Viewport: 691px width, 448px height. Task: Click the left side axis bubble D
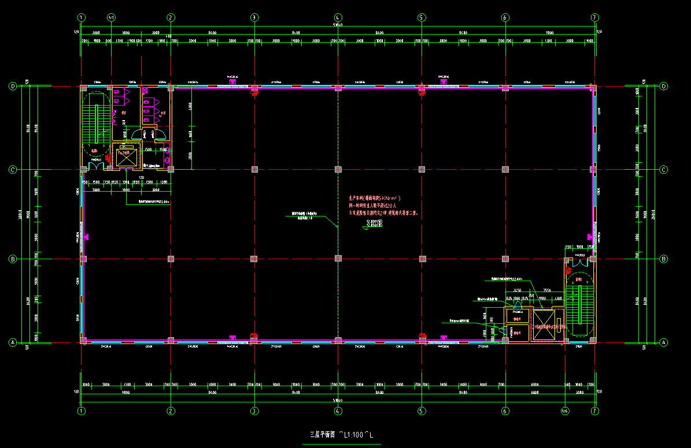point(13,87)
